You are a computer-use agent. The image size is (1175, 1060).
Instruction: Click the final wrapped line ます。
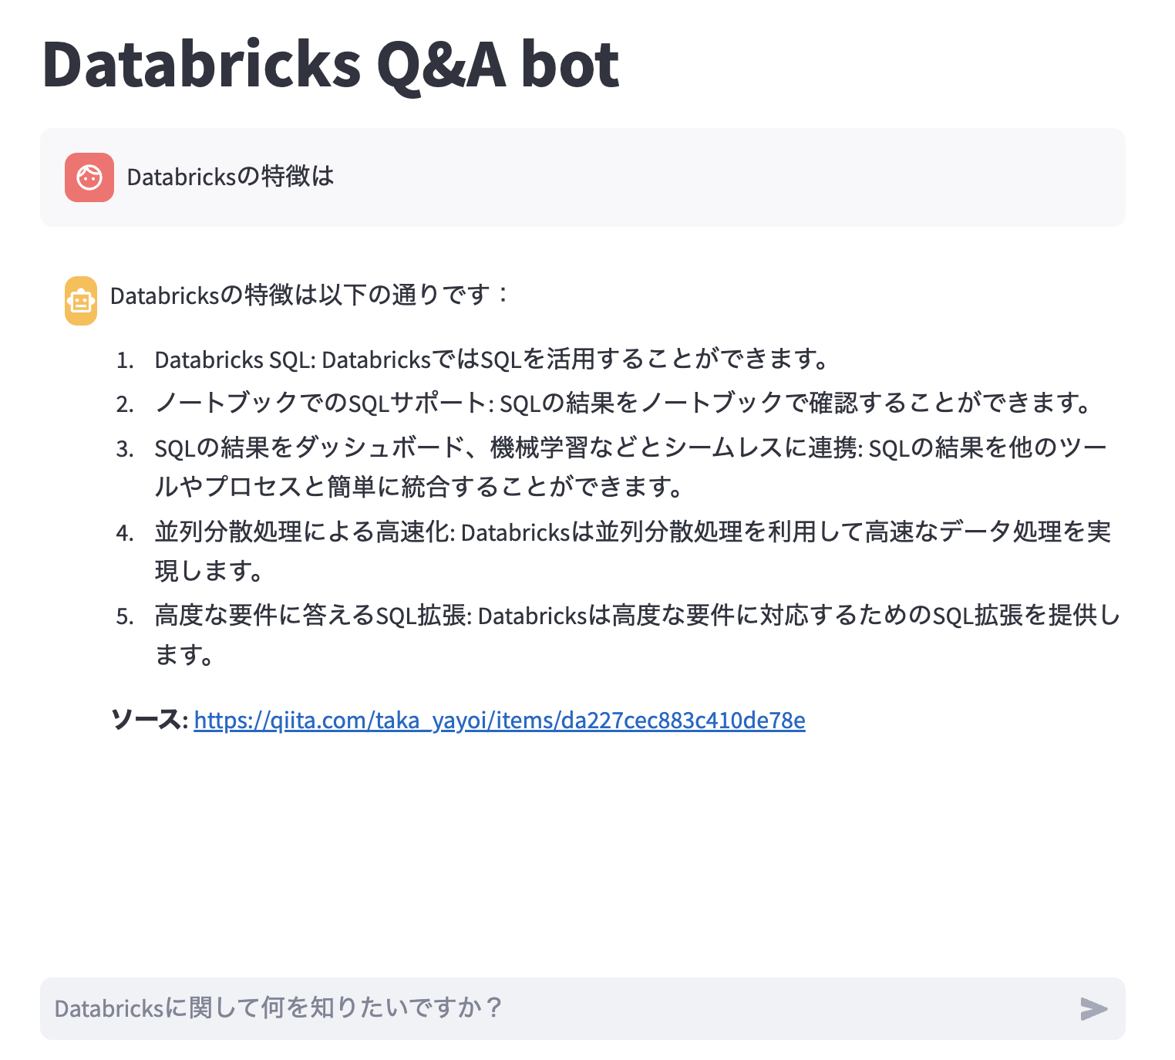point(185,655)
